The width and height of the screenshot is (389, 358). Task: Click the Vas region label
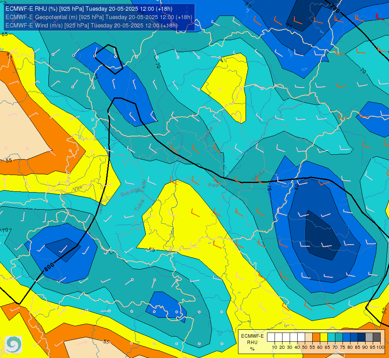pyautogui.click(x=77, y=188)
